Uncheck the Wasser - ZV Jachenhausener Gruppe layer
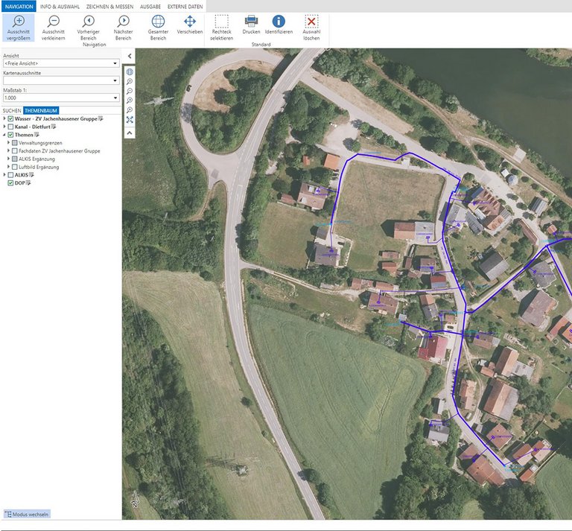The width and height of the screenshot is (572, 531). pyautogui.click(x=10, y=119)
